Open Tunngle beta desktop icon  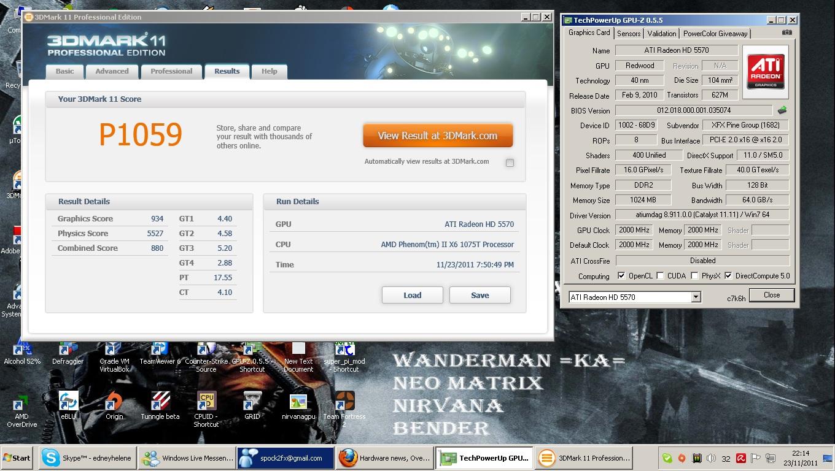[160, 406]
